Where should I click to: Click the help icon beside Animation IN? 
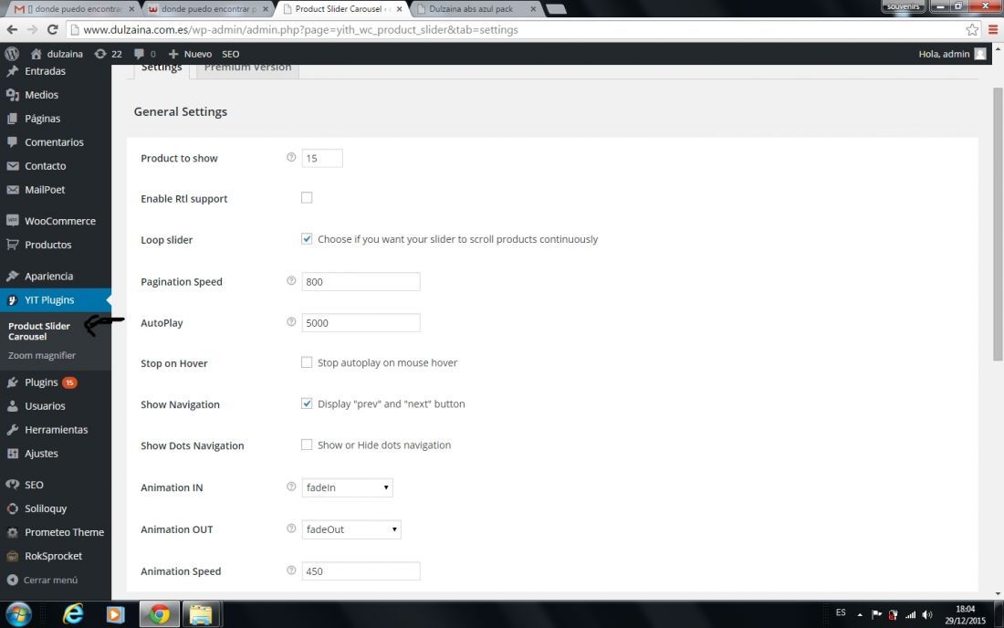pyautogui.click(x=291, y=486)
